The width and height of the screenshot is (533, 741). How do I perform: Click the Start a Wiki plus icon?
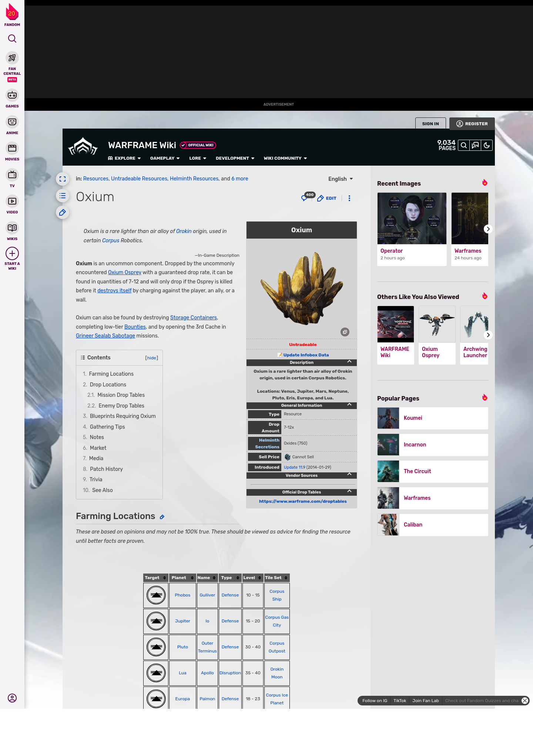point(12,253)
